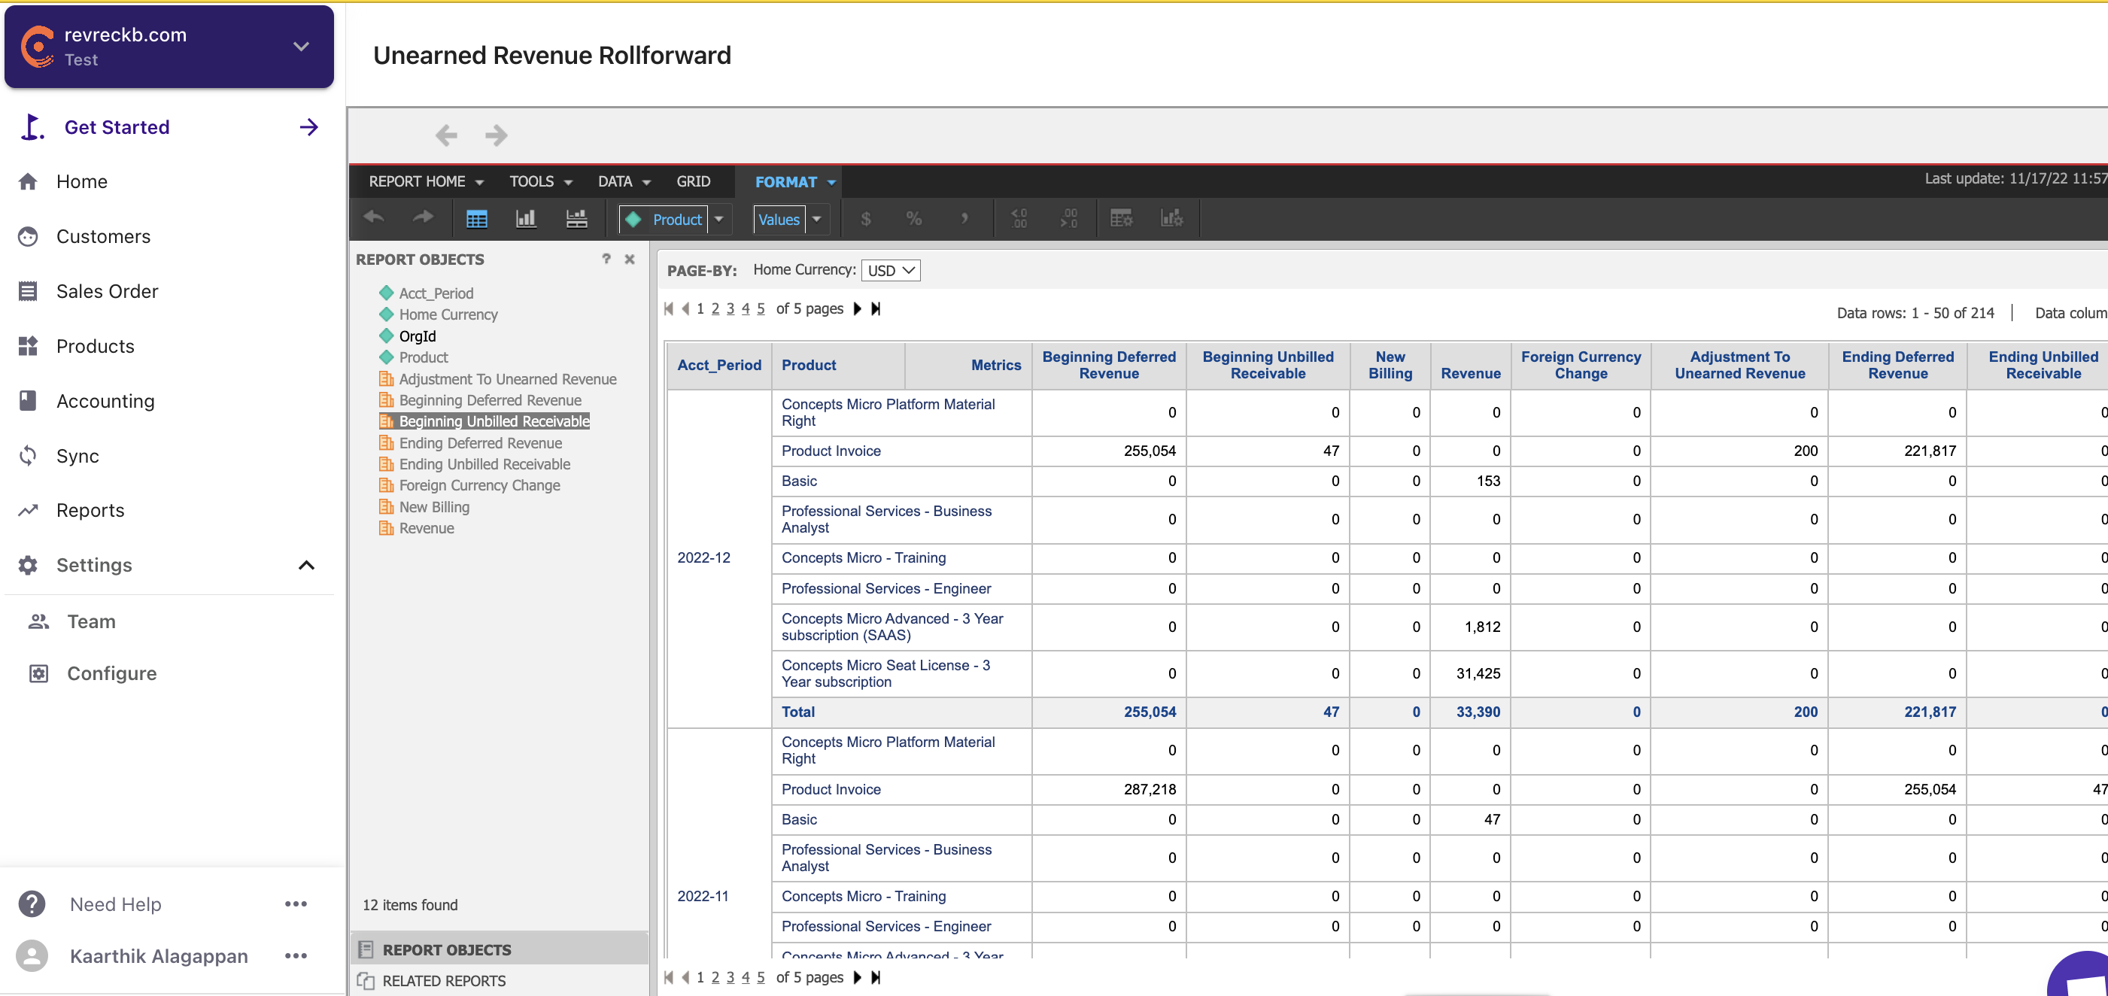Jump to last page in top pager

click(876, 308)
